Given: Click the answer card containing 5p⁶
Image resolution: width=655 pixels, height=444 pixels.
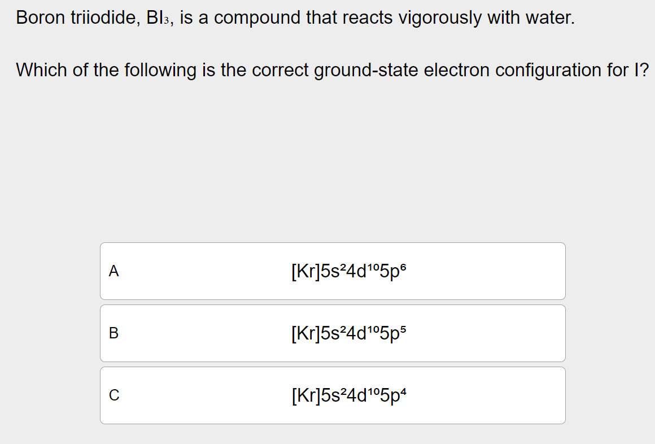Looking at the screenshot, I should pos(332,271).
